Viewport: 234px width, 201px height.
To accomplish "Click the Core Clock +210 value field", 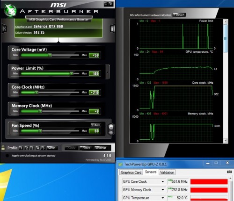I will pyautogui.click(x=94, y=93).
